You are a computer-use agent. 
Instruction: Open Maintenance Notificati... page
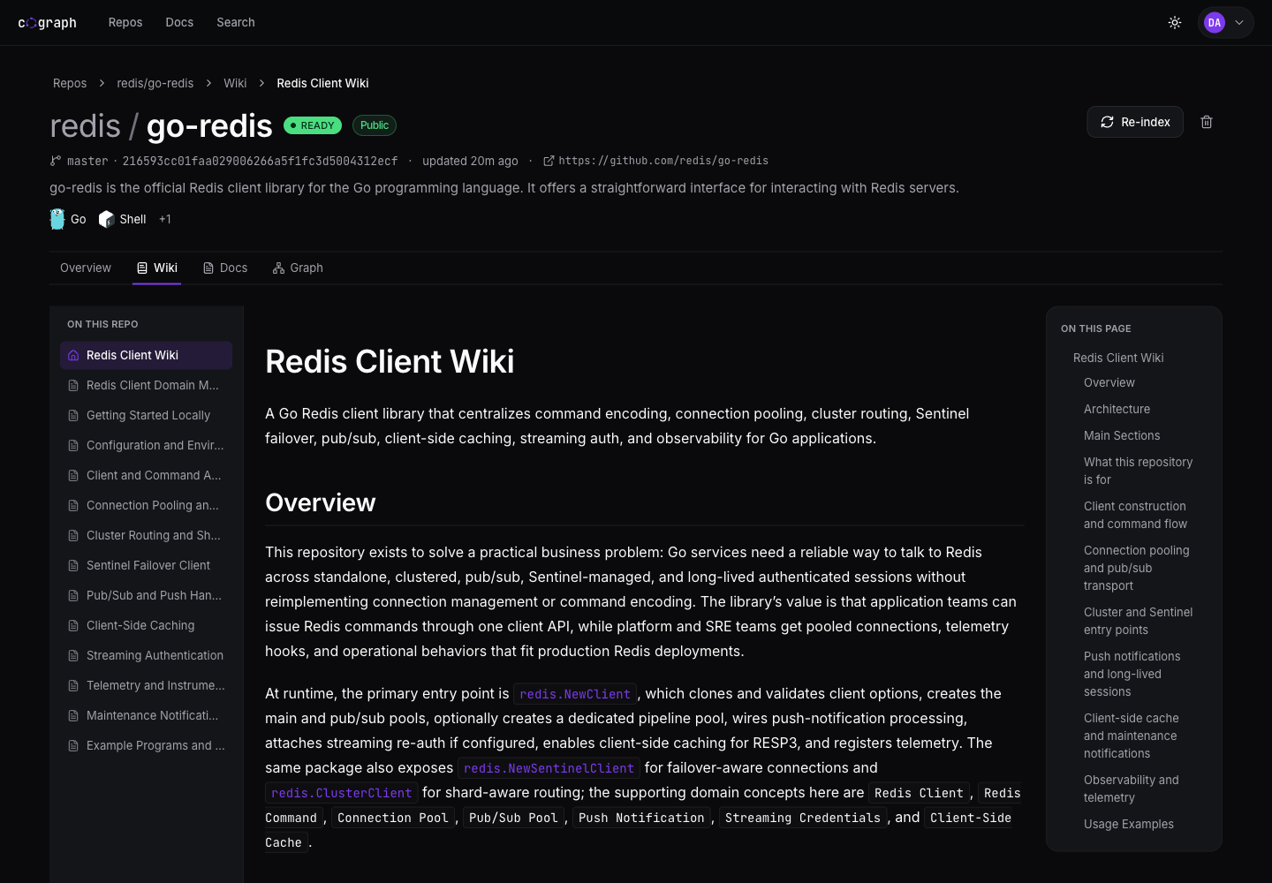[147, 715]
